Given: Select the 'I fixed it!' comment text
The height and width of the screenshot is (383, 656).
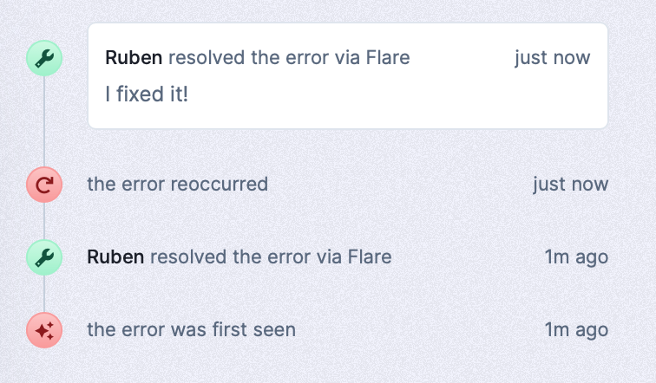Looking at the screenshot, I should (x=147, y=94).
